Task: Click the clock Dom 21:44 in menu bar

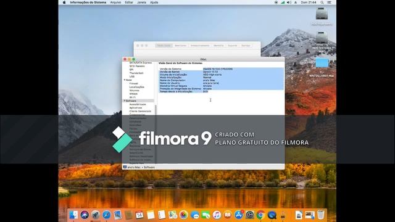Action: [309, 2]
